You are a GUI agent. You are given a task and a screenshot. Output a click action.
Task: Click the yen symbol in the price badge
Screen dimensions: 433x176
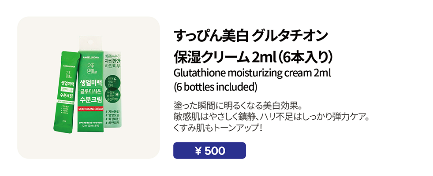pyautogui.click(x=198, y=151)
